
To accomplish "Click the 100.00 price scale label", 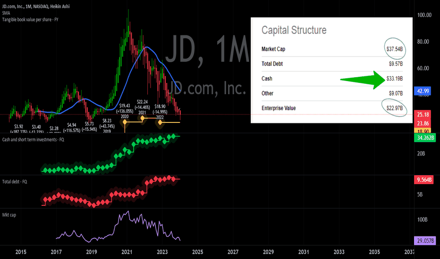I will point(424,15).
